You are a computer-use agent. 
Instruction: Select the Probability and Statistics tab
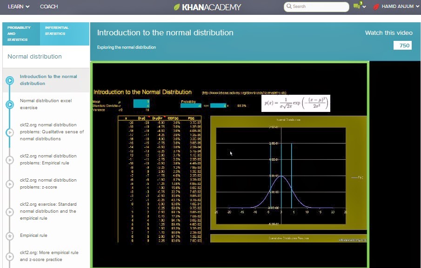21,33
